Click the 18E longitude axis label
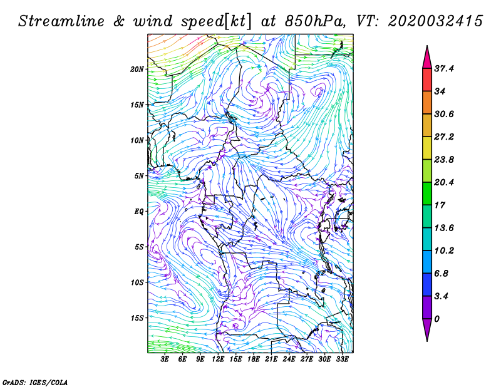The width and height of the screenshot is (501, 387). pyautogui.click(x=254, y=360)
